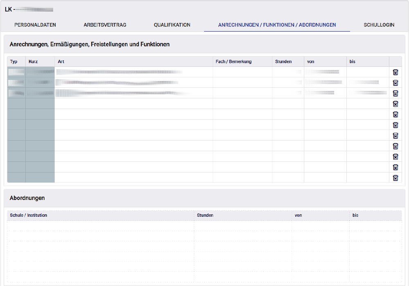Click the Stunden column header in Anrechnungen table
This screenshot has width=409, height=286.
click(x=283, y=61)
